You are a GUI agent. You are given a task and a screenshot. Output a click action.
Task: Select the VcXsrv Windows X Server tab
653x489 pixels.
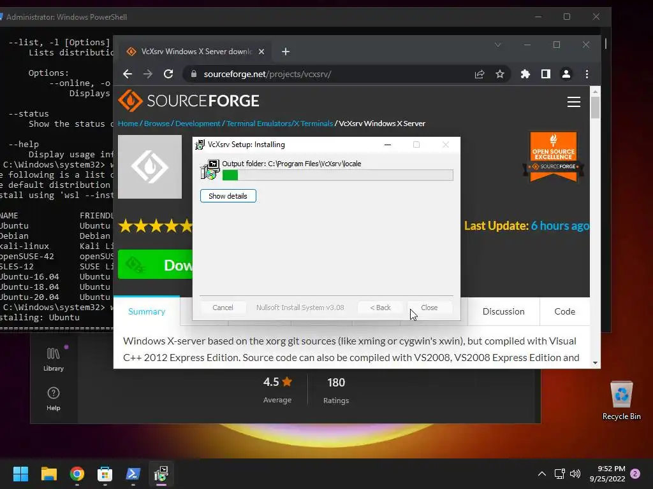(x=196, y=52)
